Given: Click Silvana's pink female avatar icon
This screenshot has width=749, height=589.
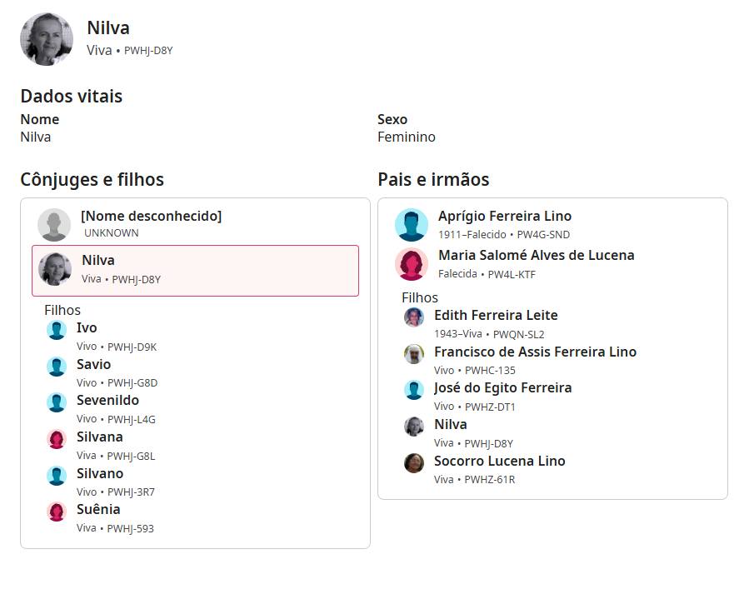Looking at the screenshot, I should [57, 439].
